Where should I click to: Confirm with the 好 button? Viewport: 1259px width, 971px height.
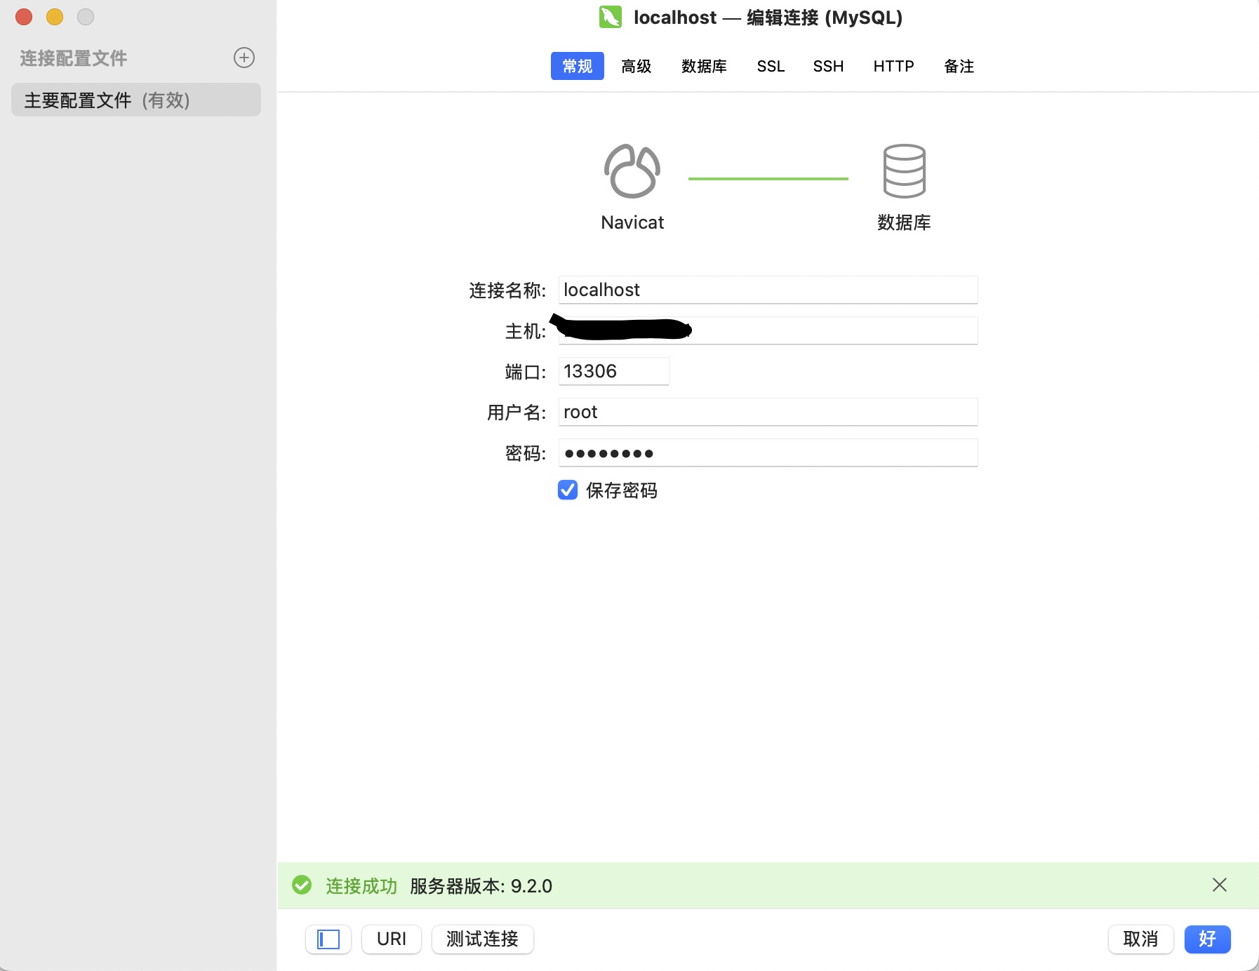pyautogui.click(x=1207, y=939)
